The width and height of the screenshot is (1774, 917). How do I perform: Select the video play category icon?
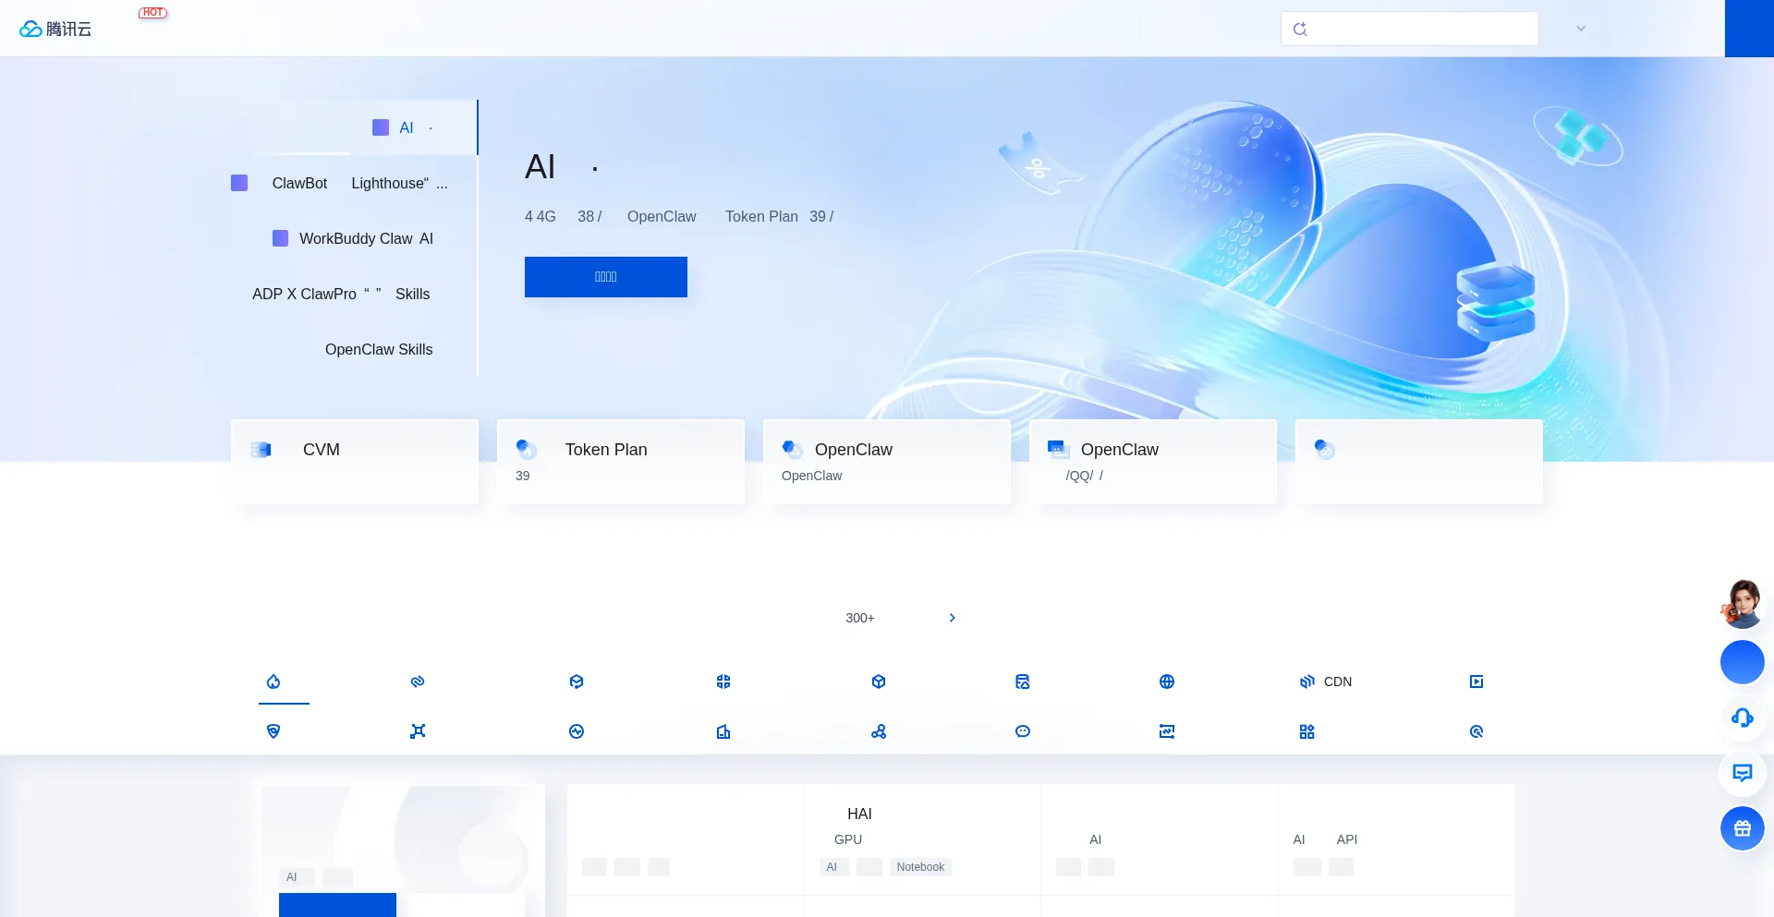(x=1476, y=682)
